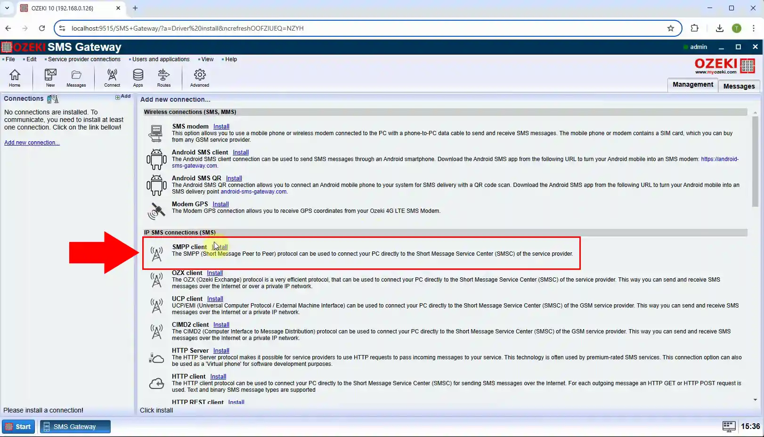
Task: Click the OZX client antenna icon
Action: pos(156,280)
